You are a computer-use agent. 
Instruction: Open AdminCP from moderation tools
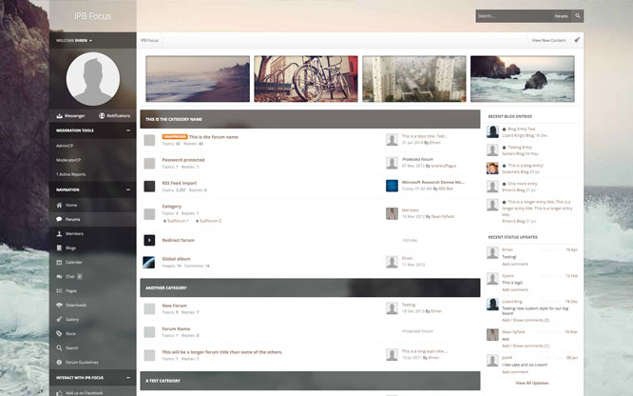point(65,146)
